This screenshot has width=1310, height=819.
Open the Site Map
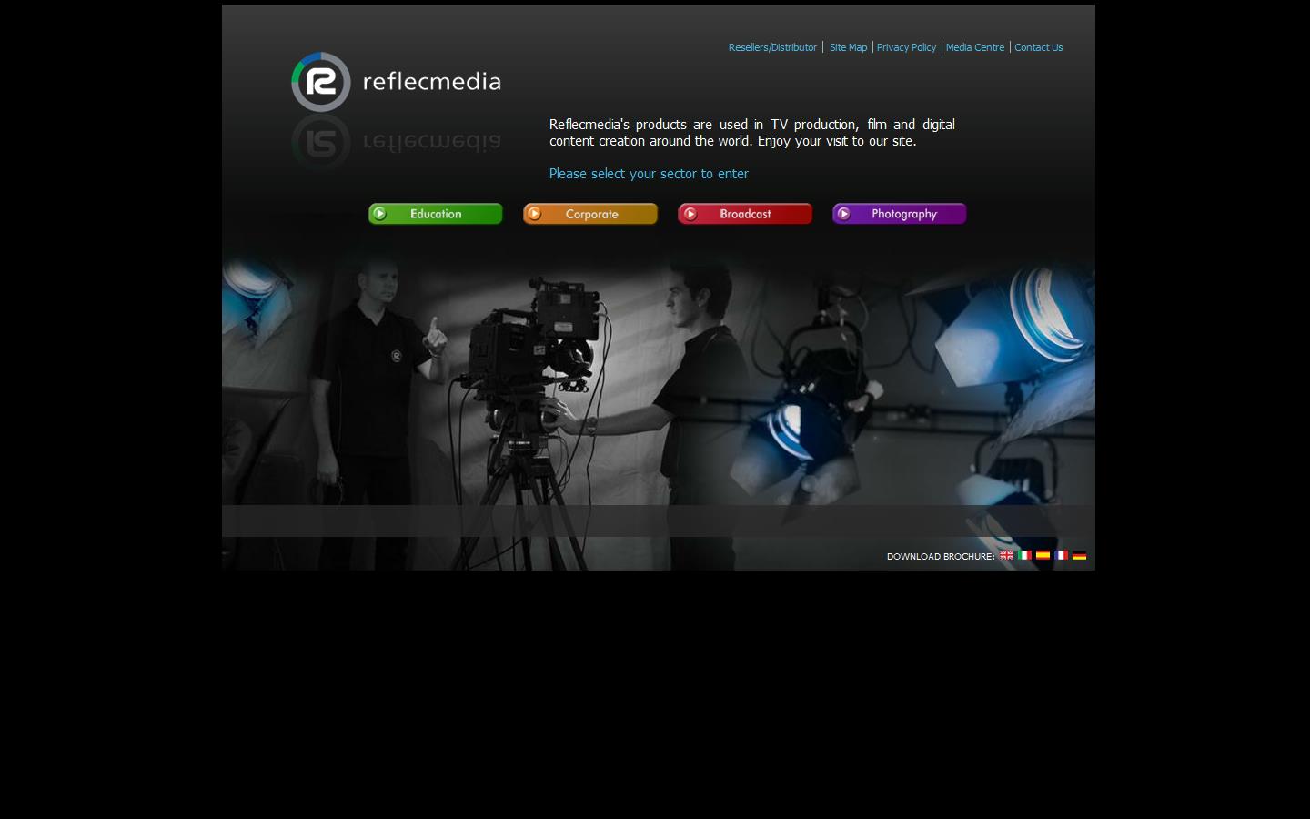[848, 47]
